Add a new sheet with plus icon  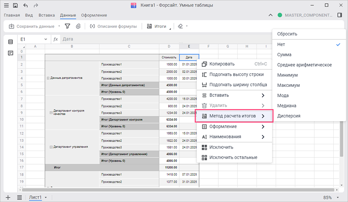click(8, 197)
